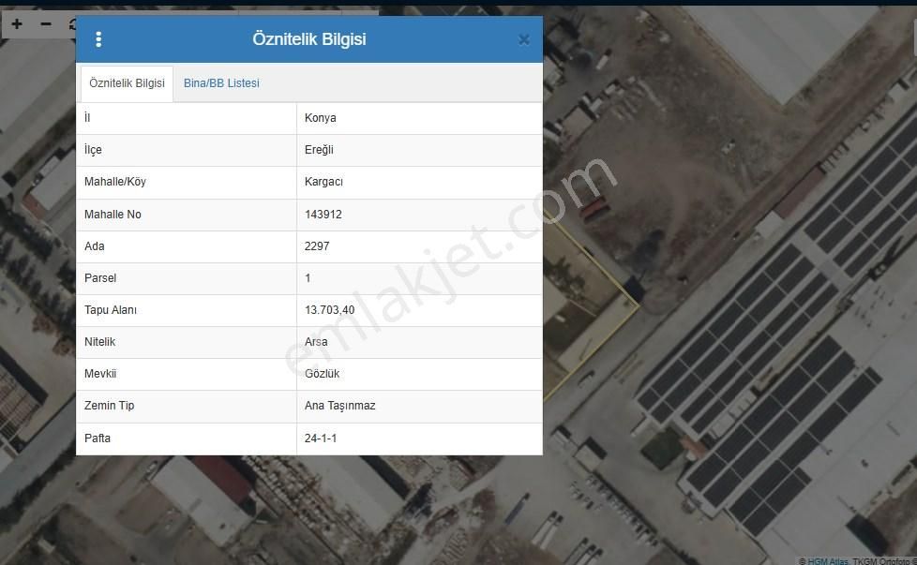Select the Öznitelik Bilgisi tab
The height and width of the screenshot is (565, 917).
[x=126, y=82]
